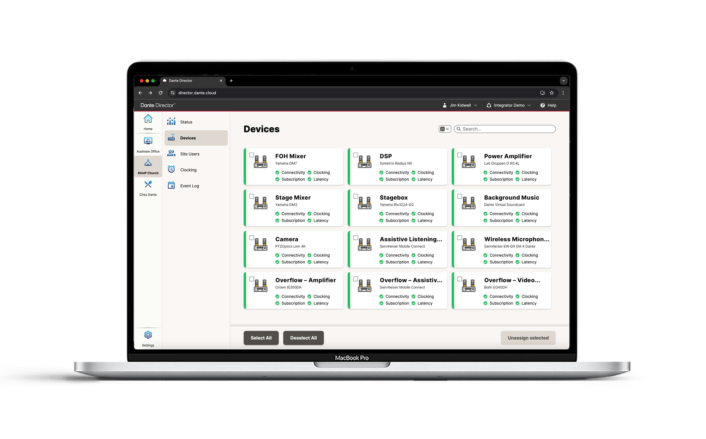
Task: Click the Stagebox device icon
Action: pyautogui.click(x=365, y=203)
